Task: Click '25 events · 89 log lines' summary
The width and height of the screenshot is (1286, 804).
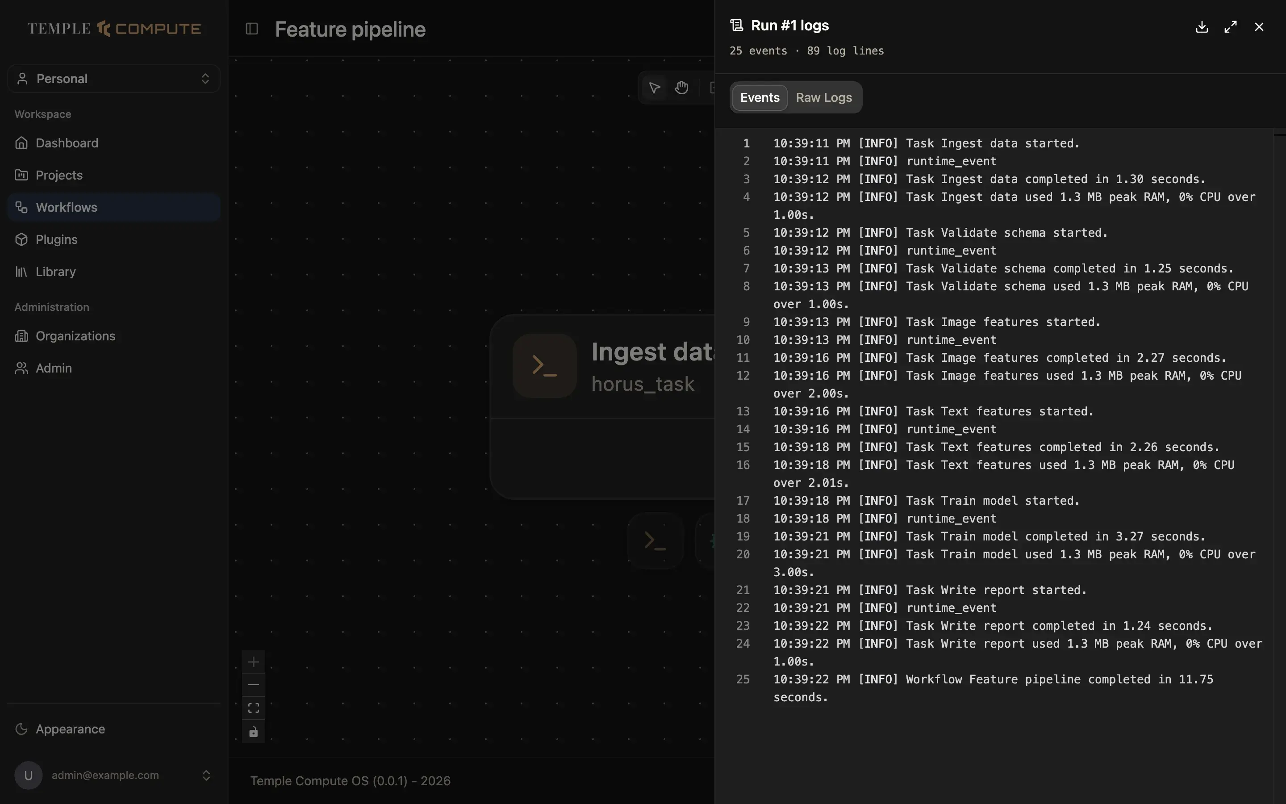Action: pos(807,51)
